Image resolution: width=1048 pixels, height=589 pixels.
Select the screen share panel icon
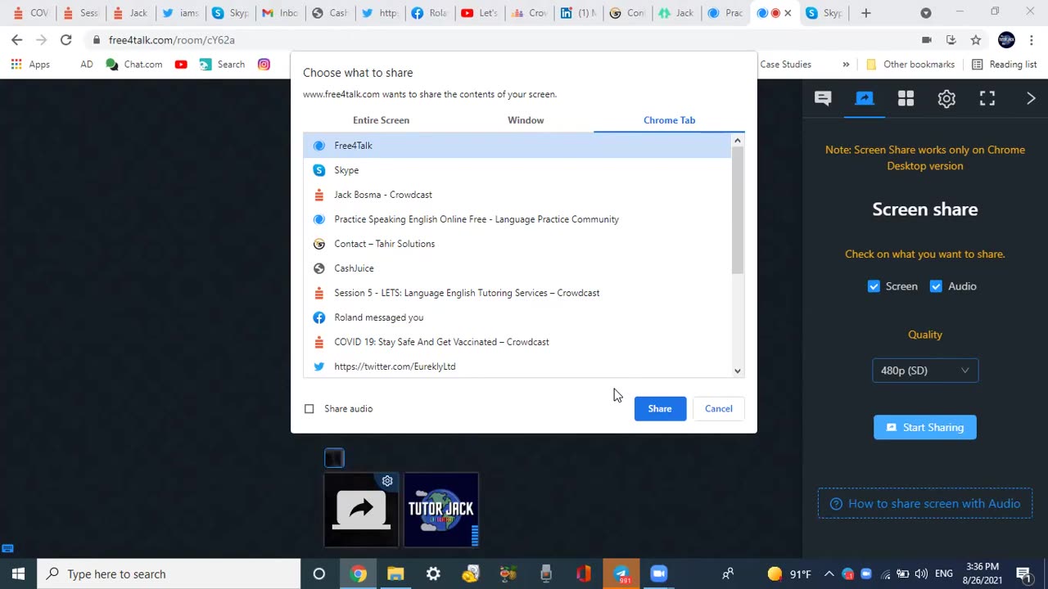(x=864, y=98)
